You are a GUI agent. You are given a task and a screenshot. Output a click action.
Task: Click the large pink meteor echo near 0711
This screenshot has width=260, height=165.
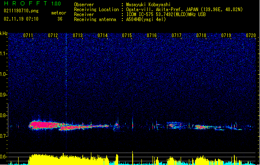pyautogui.click(x=45, y=125)
